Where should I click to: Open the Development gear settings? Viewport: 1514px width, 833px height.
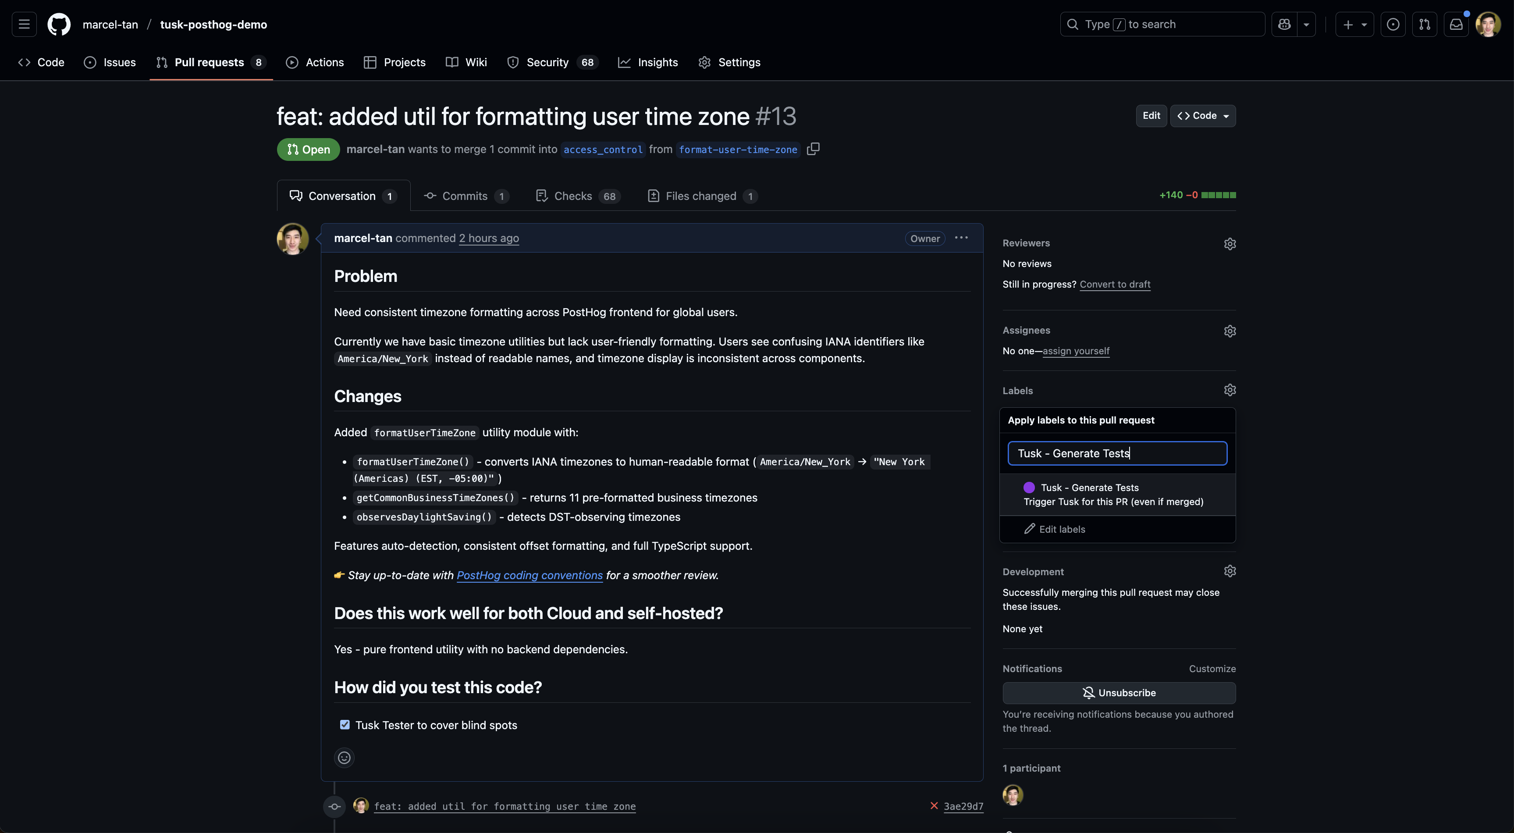coord(1230,571)
